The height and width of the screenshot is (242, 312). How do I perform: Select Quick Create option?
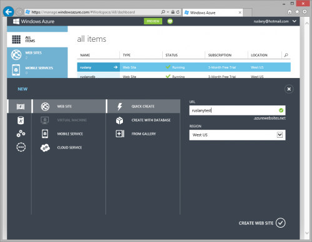[144, 107]
